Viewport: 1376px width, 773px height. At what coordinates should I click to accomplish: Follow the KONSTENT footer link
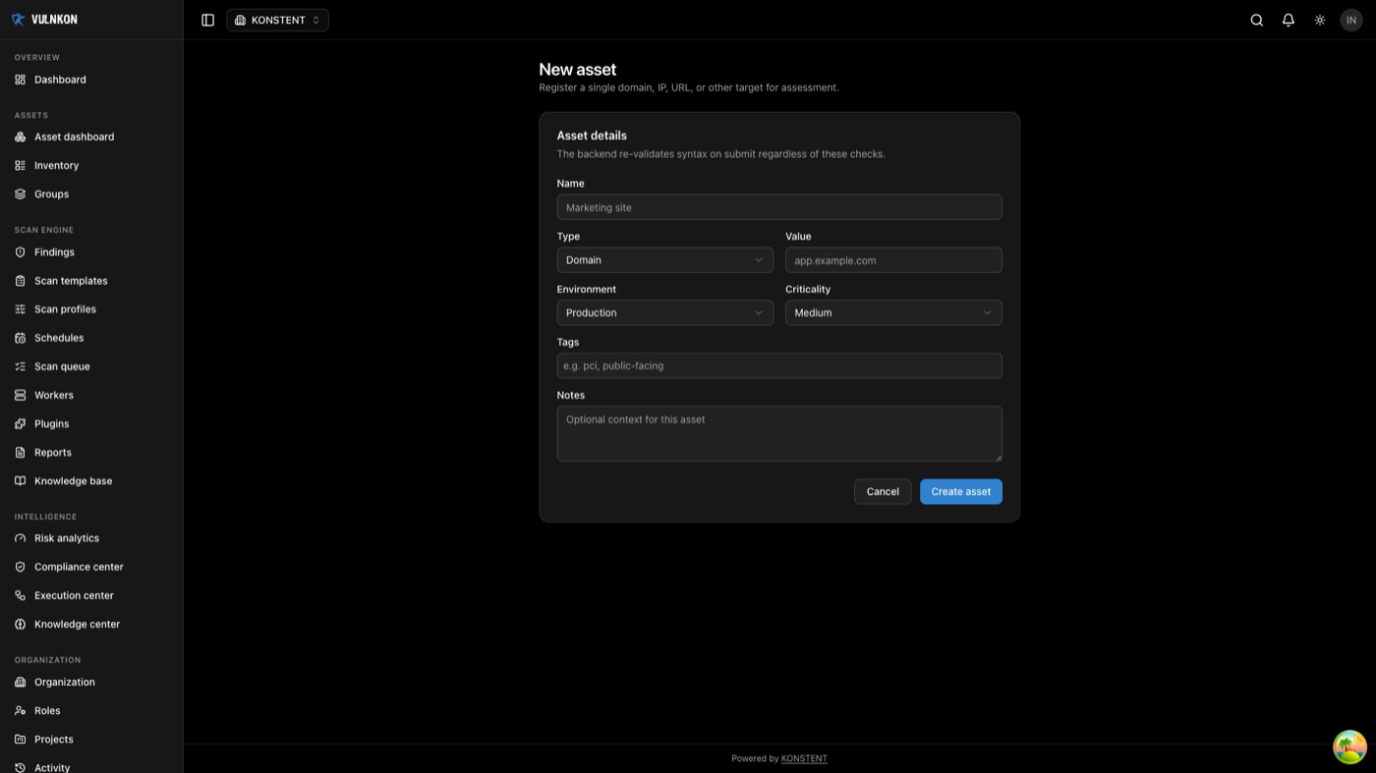[x=804, y=758]
